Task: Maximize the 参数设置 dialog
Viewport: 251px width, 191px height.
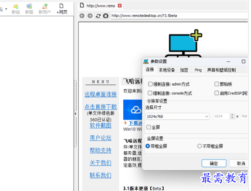Action: (x=244, y=62)
